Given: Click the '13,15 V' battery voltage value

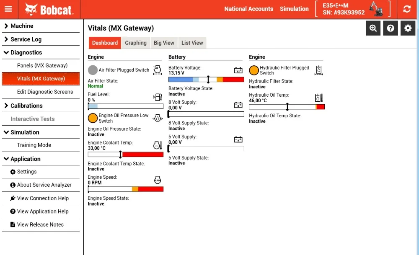Looking at the screenshot, I should coord(176,73).
